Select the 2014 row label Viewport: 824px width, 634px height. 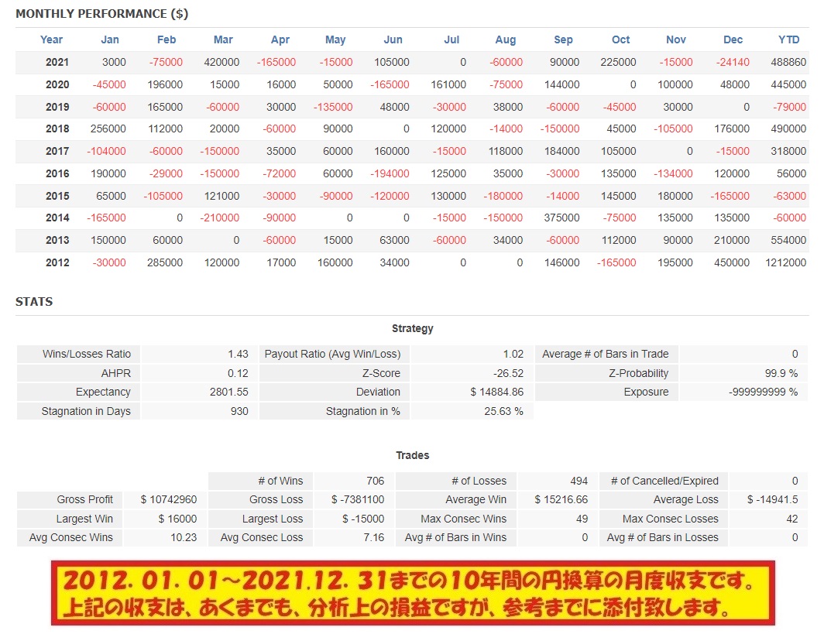57,218
